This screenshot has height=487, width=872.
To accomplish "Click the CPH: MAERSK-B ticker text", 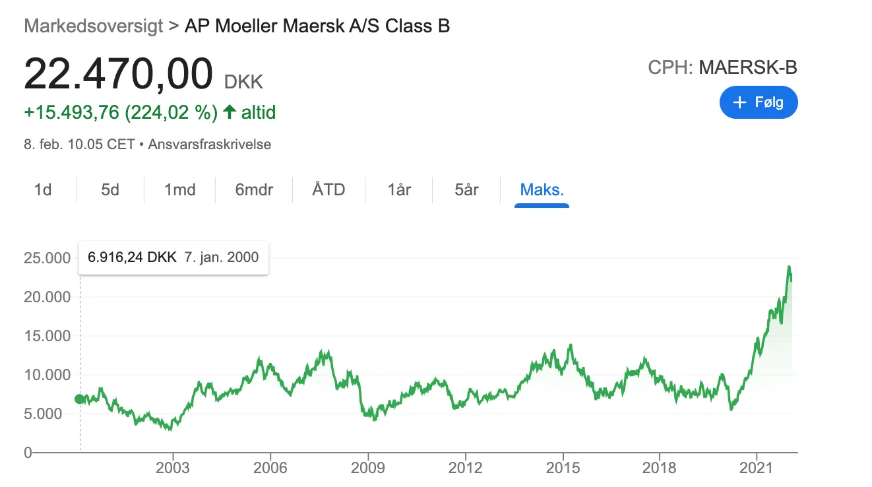I will point(723,68).
